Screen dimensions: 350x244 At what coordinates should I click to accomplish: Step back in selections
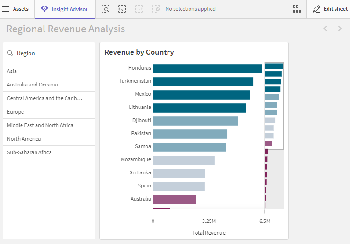pos(122,9)
